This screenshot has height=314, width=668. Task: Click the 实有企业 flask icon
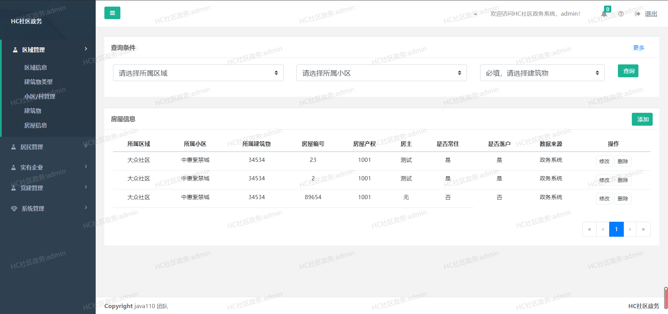[x=13, y=167]
